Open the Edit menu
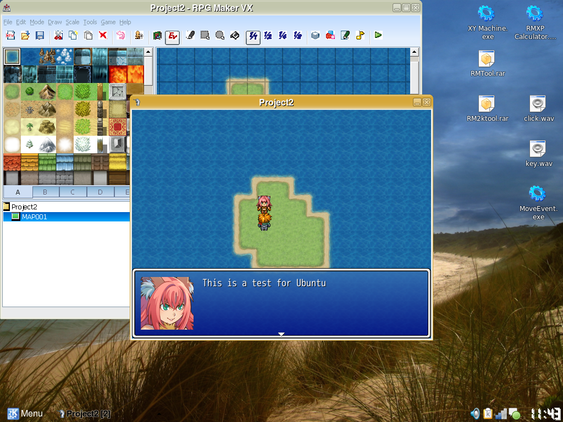The image size is (563, 422). click(x=21, y=22)
